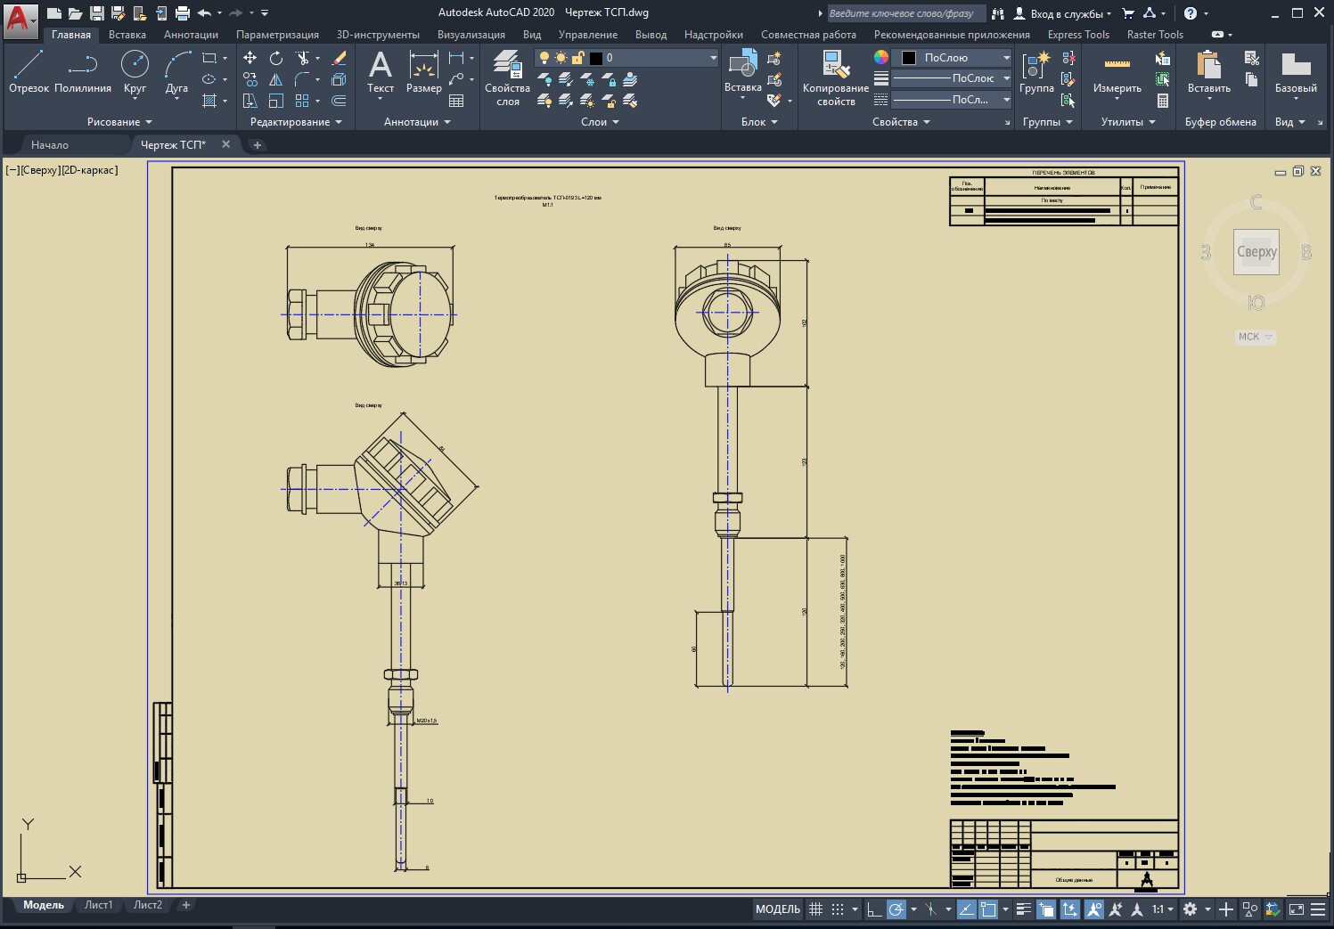Open the quick calculator in Утилиты
Viewport: 1334px width, 929px height.
[1163, 101]
